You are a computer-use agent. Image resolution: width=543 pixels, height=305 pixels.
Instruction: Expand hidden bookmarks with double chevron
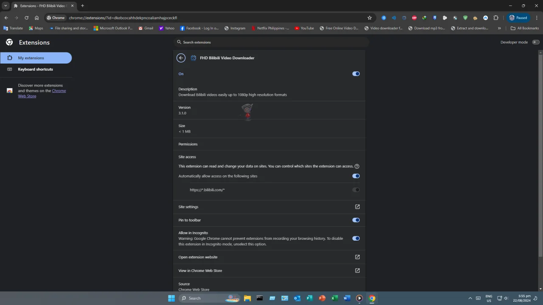point(499,28)
